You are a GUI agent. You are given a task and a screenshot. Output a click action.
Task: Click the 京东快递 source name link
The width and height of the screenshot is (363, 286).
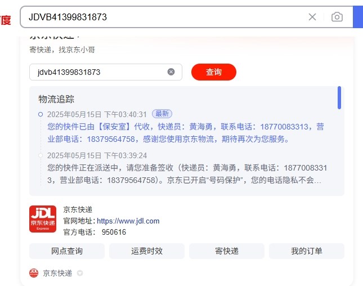[57, 273]
